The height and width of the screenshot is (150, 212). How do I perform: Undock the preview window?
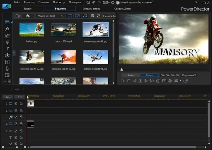pyautogui.click(x=185, y=81)
